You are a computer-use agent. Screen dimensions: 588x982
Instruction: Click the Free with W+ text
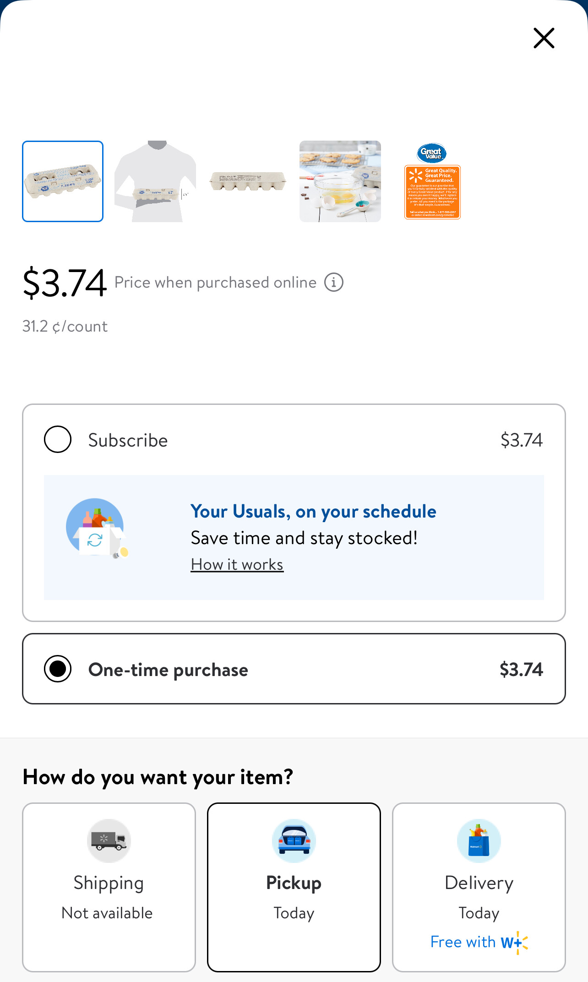click(x=463, y=942)
